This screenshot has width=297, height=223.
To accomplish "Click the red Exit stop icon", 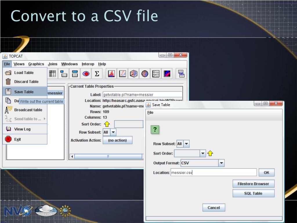I will [x=8, y=139].
